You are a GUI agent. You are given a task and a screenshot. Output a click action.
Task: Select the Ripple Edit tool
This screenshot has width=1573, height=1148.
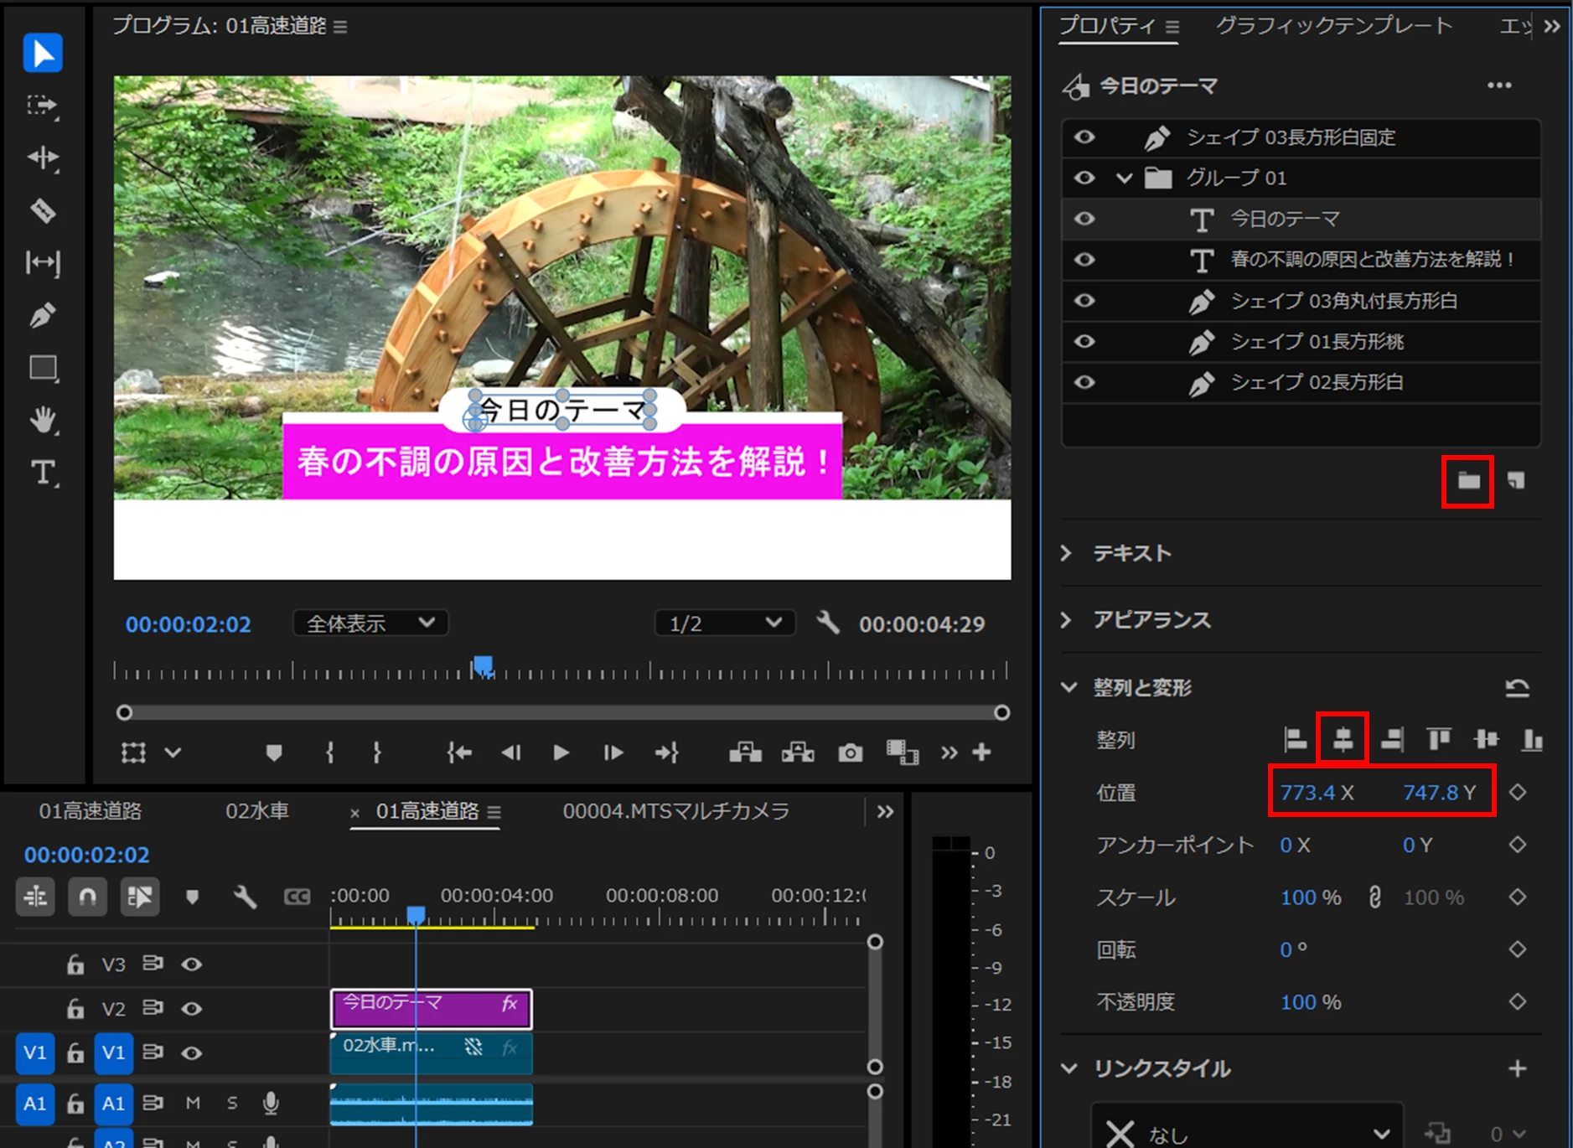tap(42, 158)
